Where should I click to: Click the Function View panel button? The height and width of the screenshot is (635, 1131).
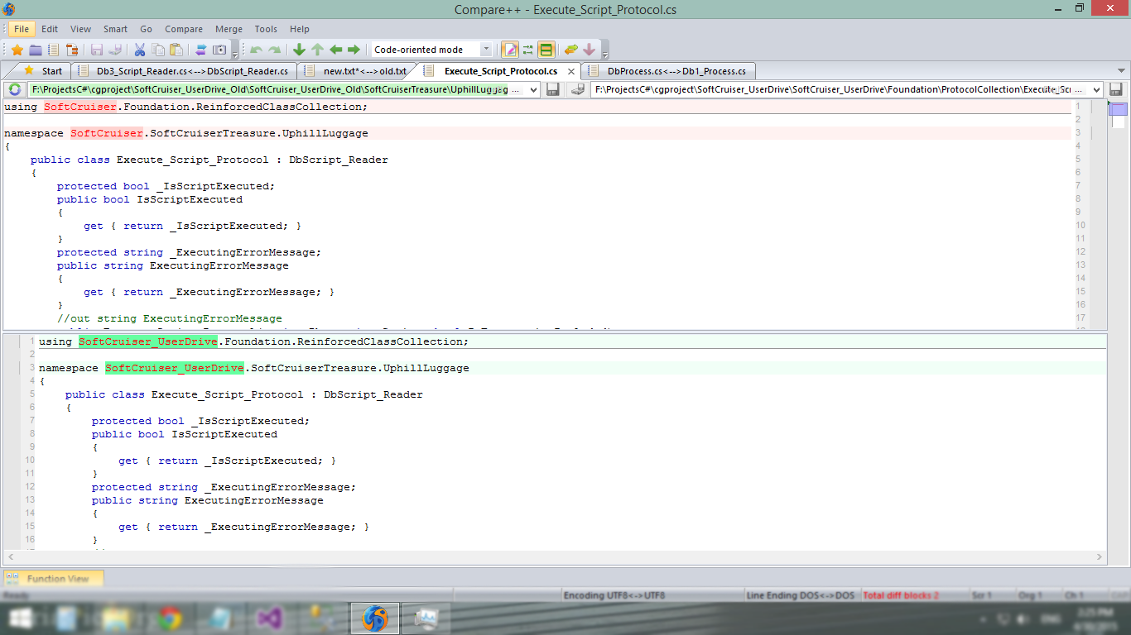point(55,579)
